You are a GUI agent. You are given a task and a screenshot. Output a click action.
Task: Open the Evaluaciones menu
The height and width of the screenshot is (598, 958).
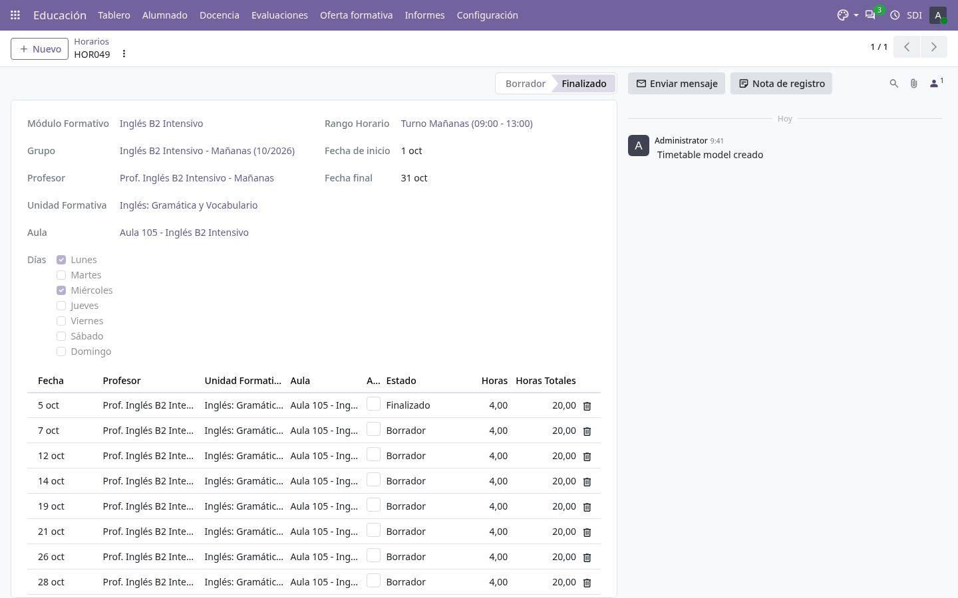click(x=279, y=15)
